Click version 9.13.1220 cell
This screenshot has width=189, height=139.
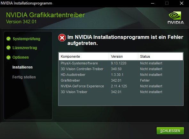pos(119,63)
